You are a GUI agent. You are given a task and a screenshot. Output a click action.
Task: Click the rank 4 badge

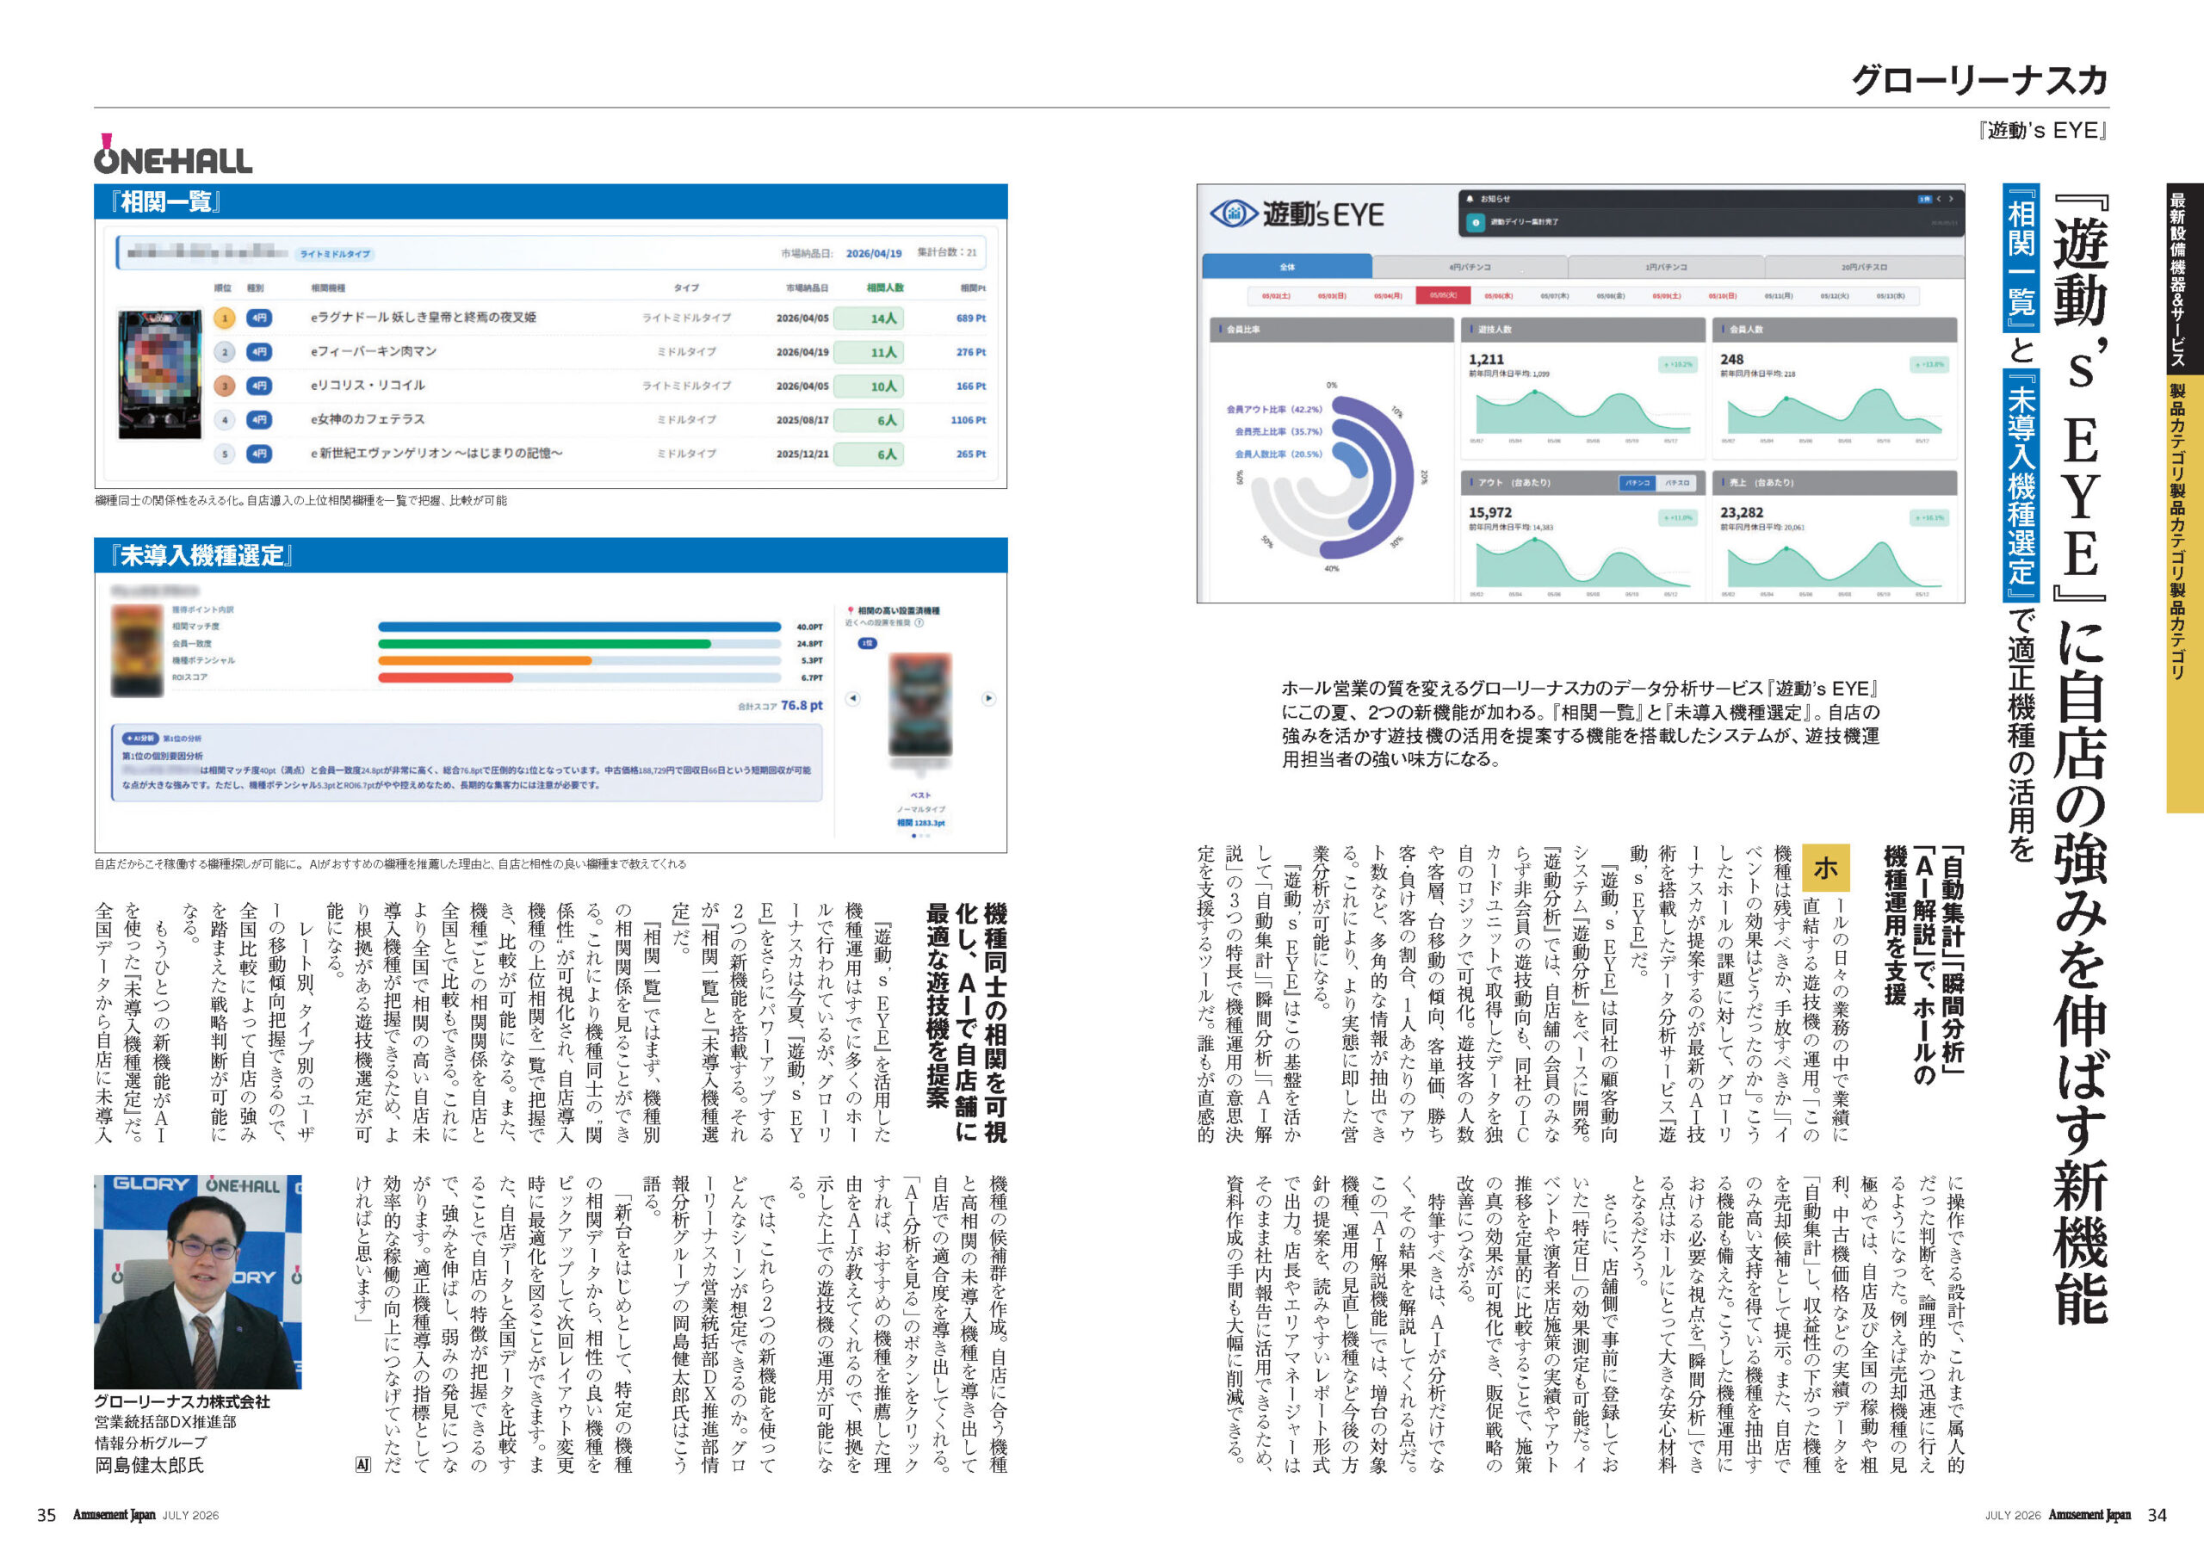point(225,419)
